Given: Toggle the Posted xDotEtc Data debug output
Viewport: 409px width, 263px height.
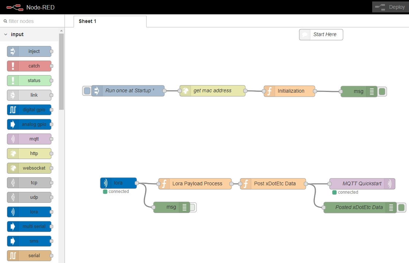Looking at the screenshot, I should (401, 208).
